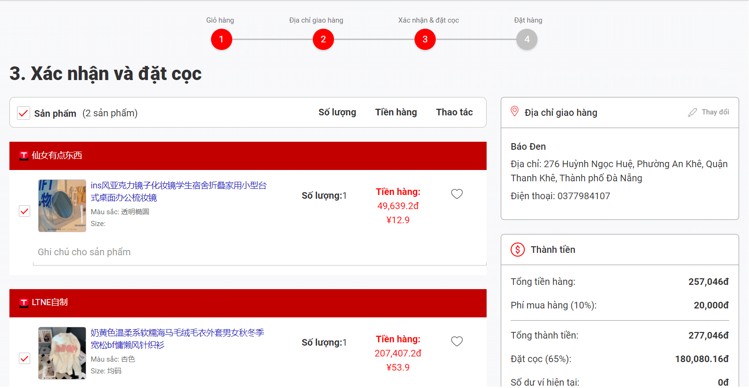
Task: Uncheck the sweater product checkbox
Action: [24, 358]
